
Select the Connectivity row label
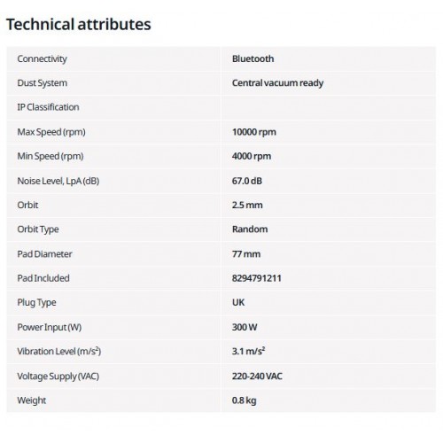[42, 59]
